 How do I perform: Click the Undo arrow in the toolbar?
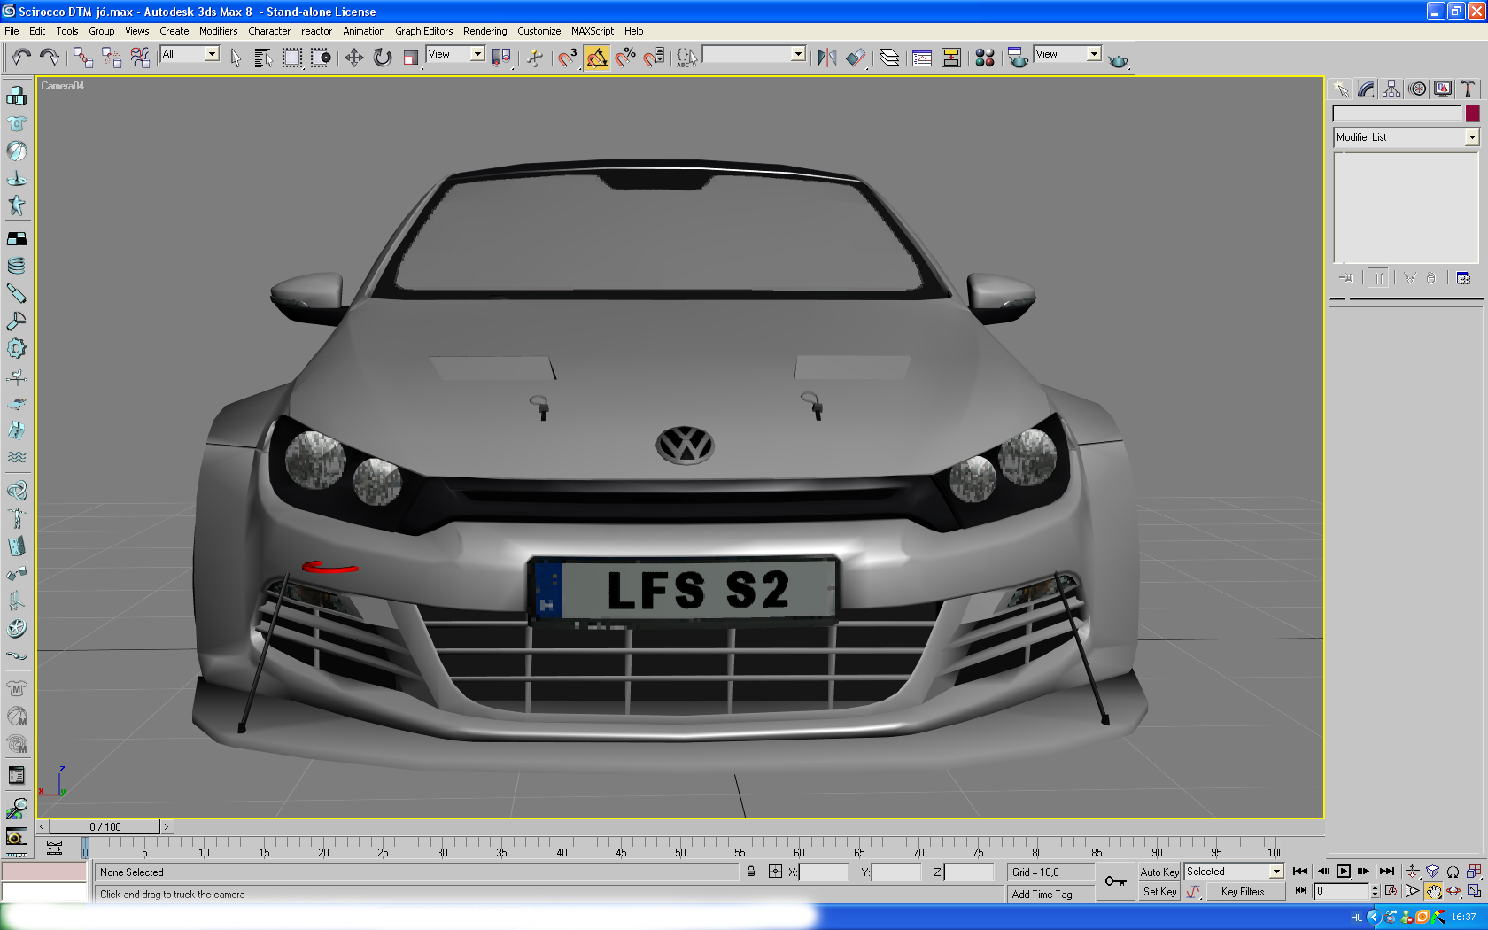[21, 58]
